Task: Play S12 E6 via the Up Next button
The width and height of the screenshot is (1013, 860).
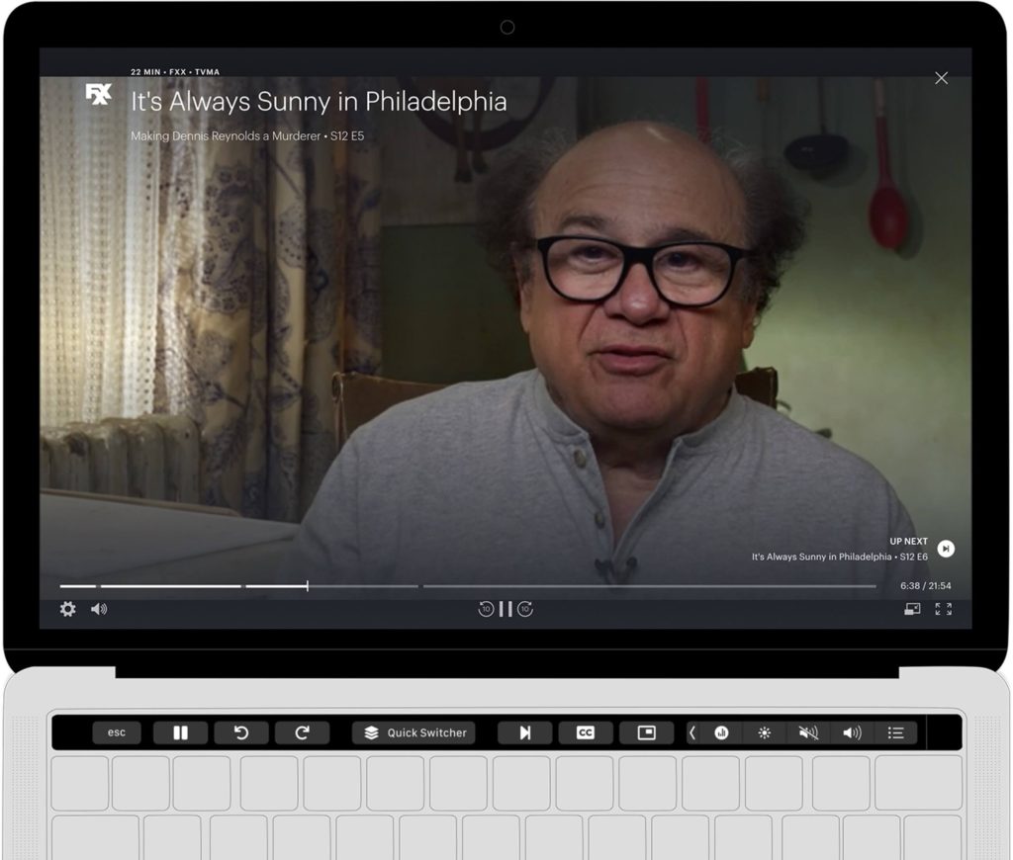Action: (945, 548)
